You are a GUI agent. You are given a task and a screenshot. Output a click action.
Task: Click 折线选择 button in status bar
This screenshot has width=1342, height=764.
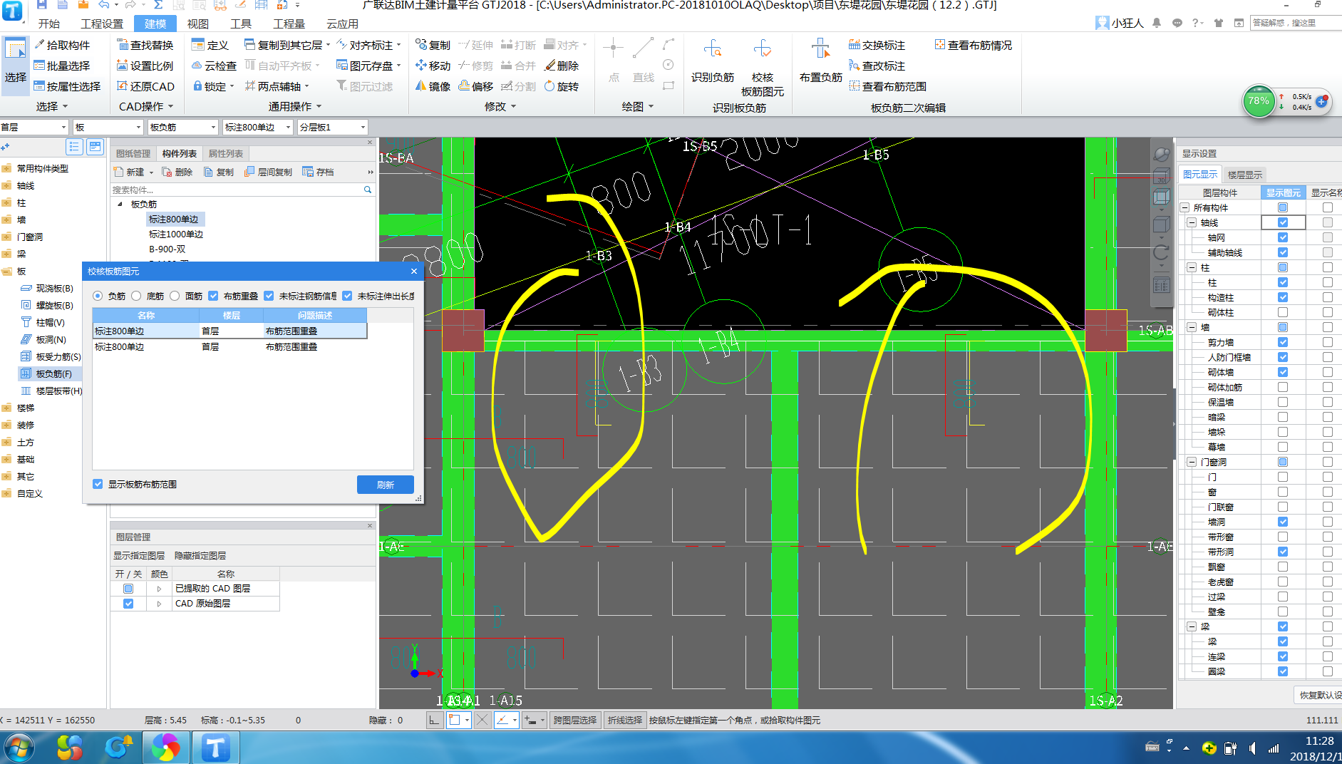(x=625, y=721)
